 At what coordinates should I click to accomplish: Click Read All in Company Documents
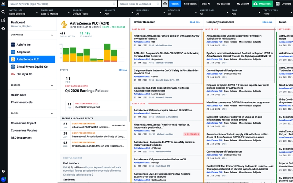click(267, 22)
